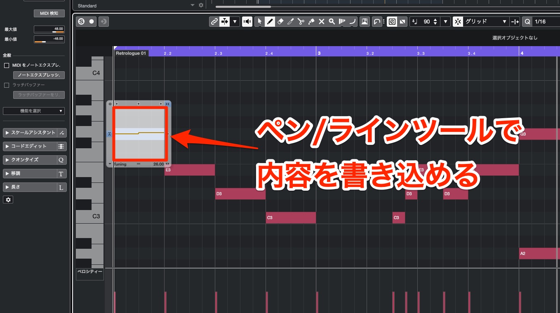
Task: Click ruler position at bar 4
Action: pyautogui.click(x=522, y=53)
